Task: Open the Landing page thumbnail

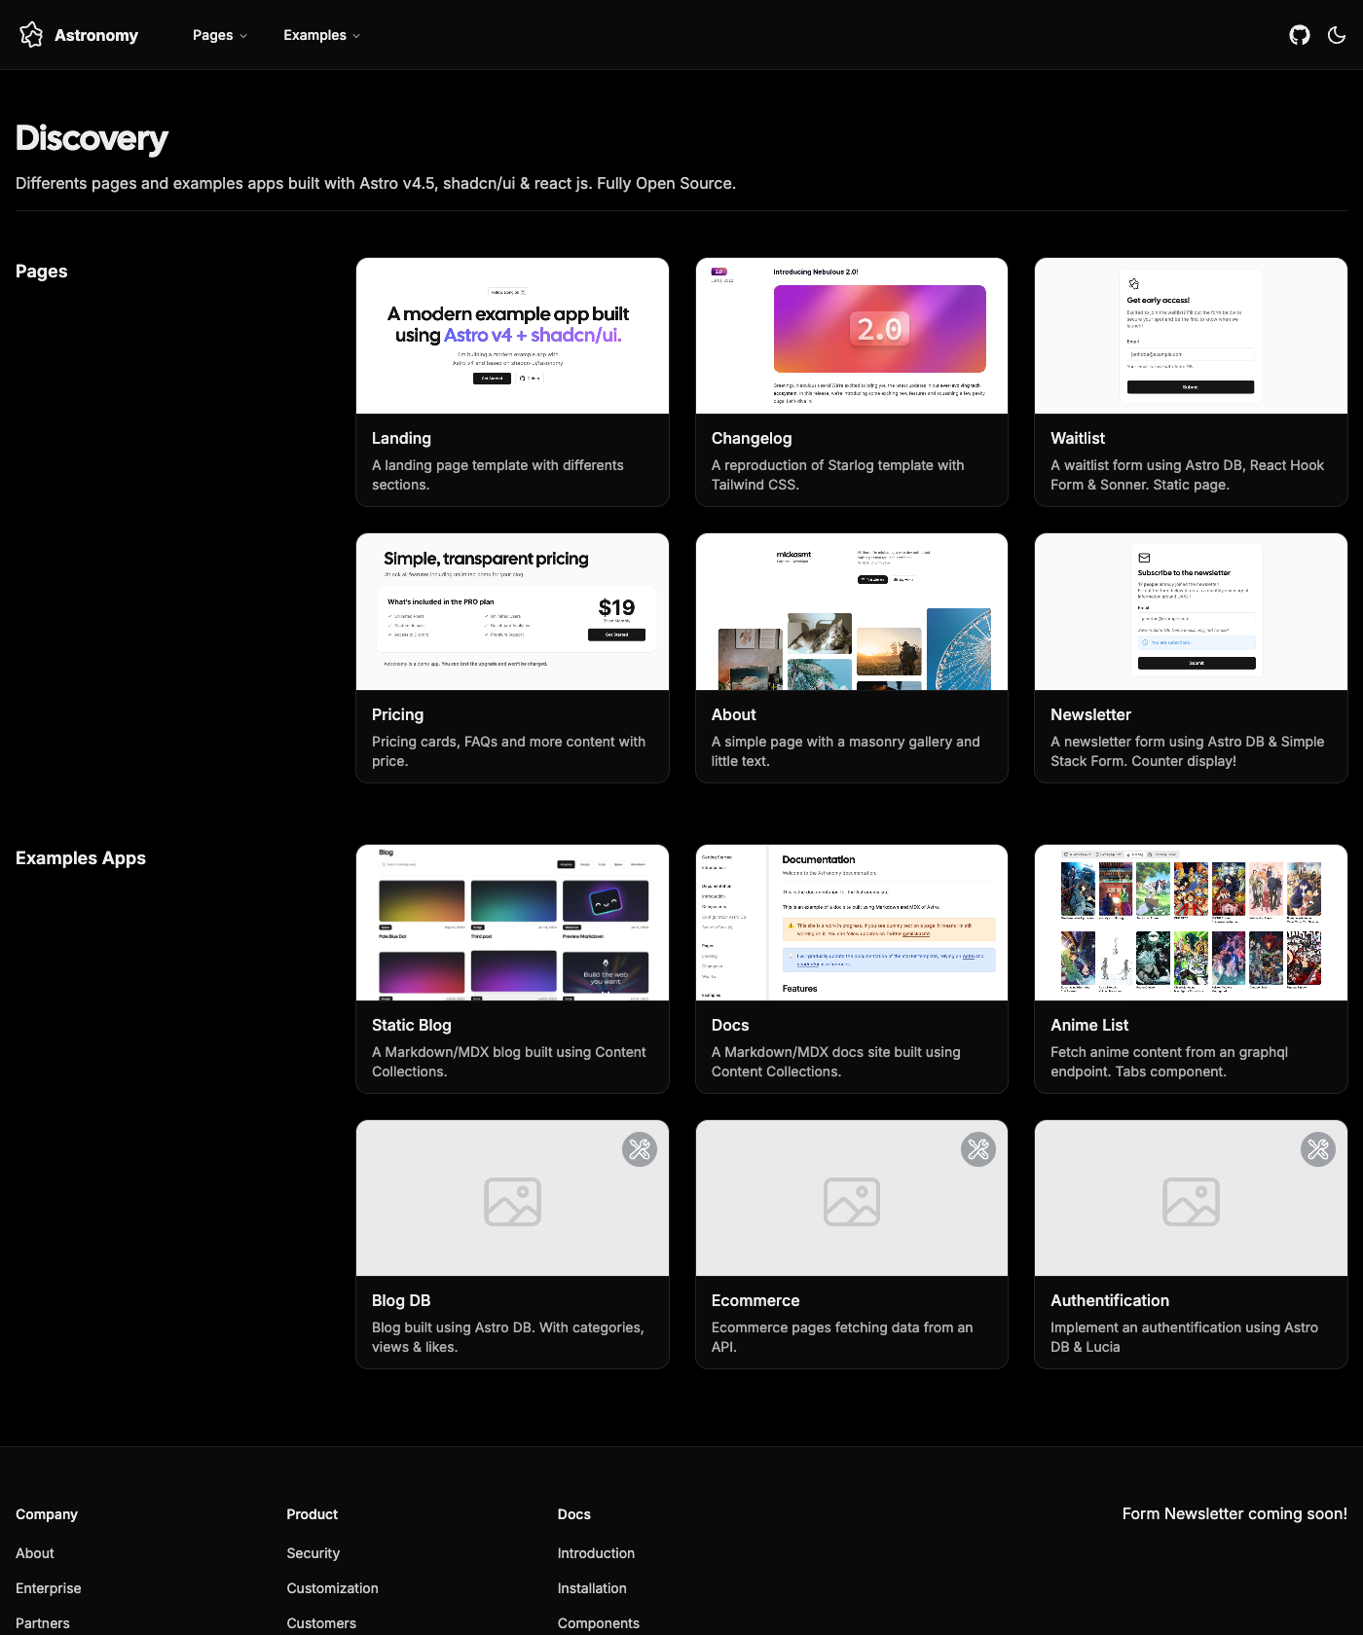Action: coord(512,336)
